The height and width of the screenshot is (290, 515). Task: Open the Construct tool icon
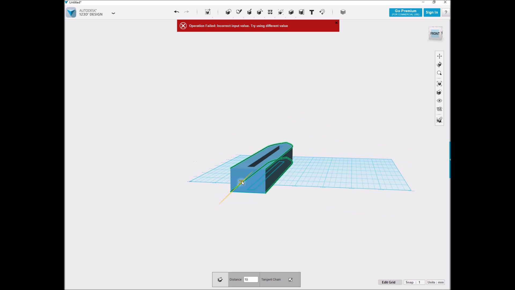(249, 12)
